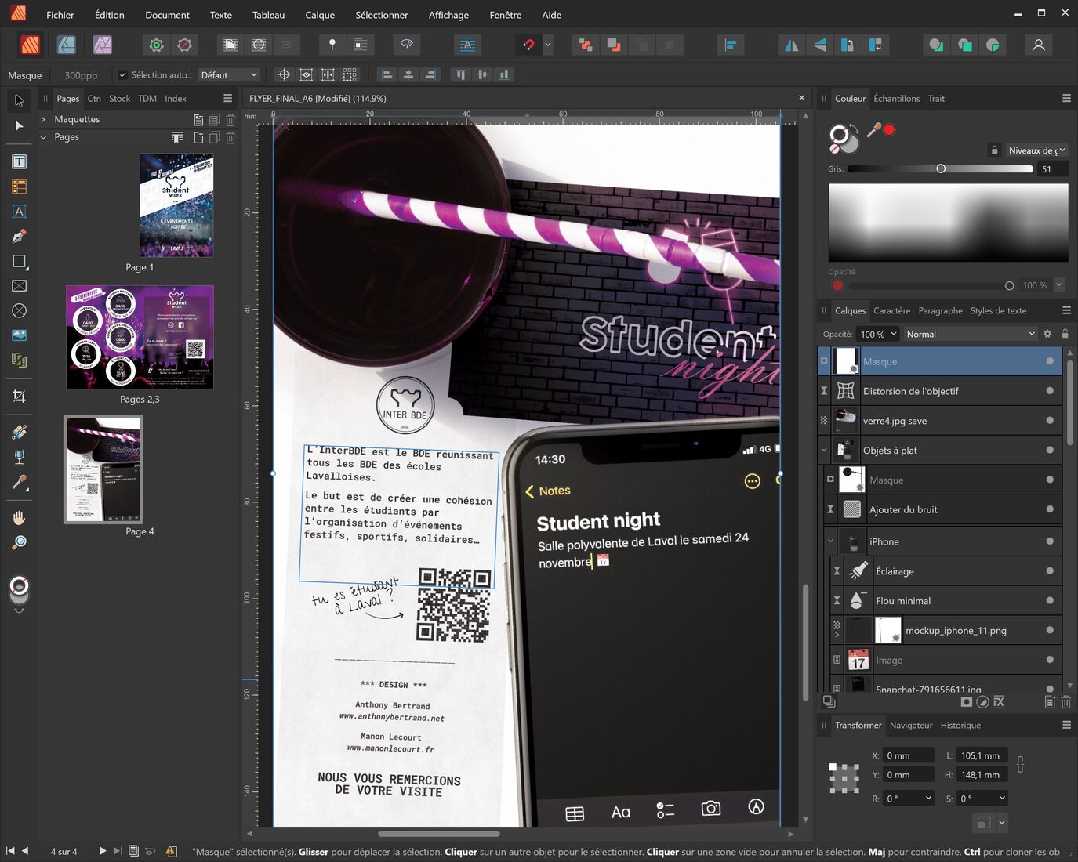Click the L width field showing 105,1 mm

pos(981,755)
